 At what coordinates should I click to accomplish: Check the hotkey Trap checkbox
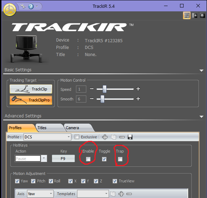click(120, 159)
